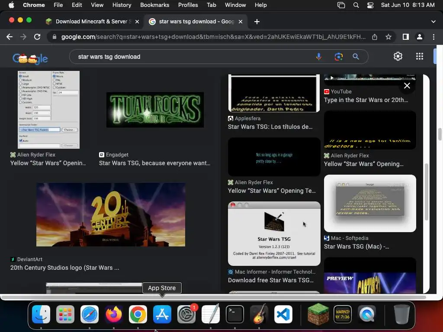Click the browser Back arrow
This screenshot has width=443, height=332.
(x=10, y=37)
